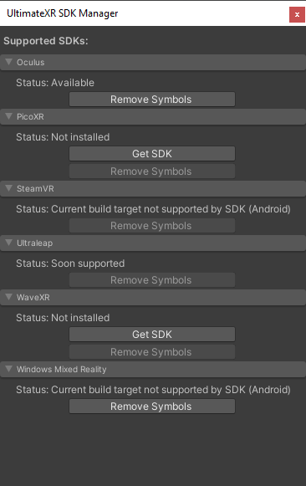306x486 pixels.
Task: Click Remove Symbols under Oculus
Action: click(x=152, y=100)
